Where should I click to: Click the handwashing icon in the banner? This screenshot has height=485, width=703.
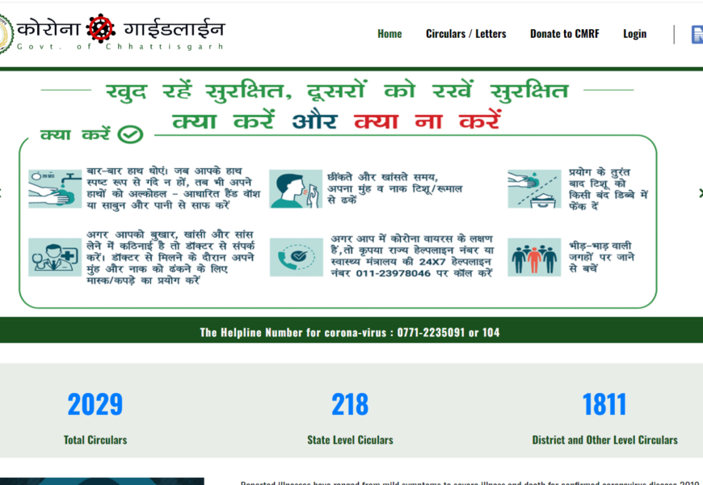point(54,188)
